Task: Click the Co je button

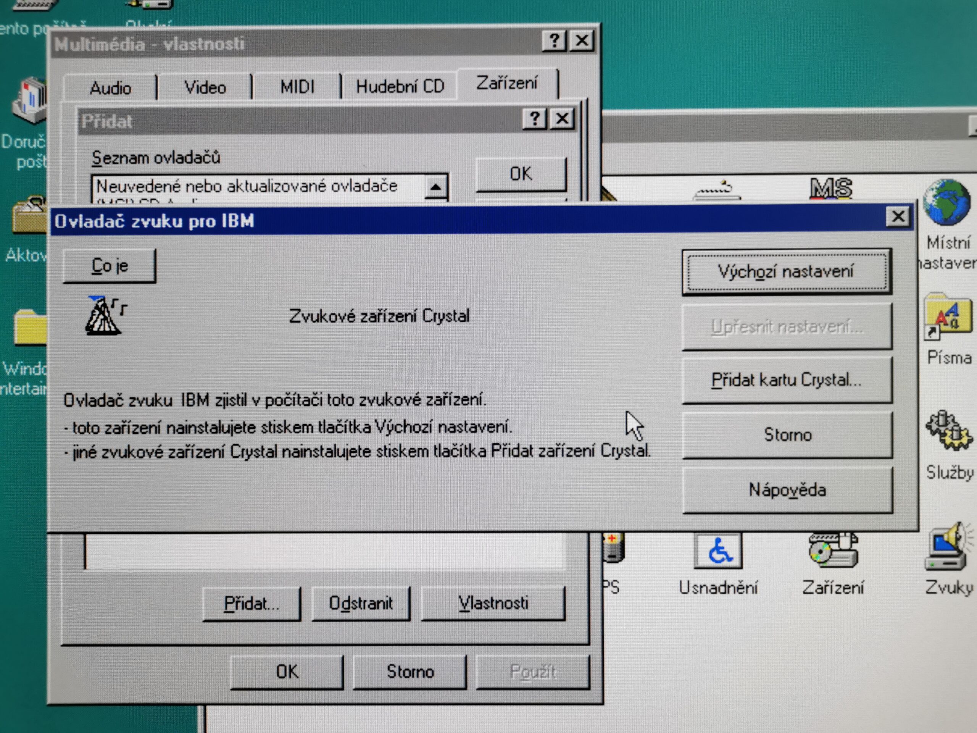Action: (x=110, y=266)
